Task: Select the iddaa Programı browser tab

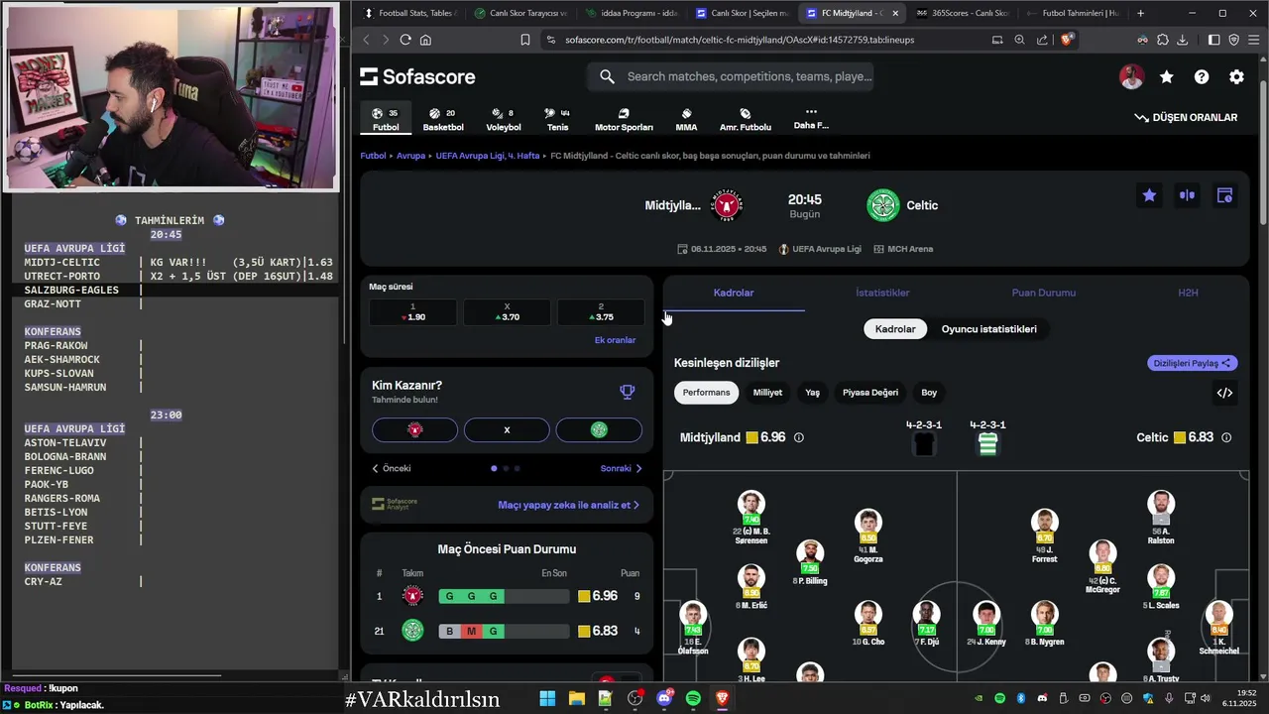Action: coord(632,13)
